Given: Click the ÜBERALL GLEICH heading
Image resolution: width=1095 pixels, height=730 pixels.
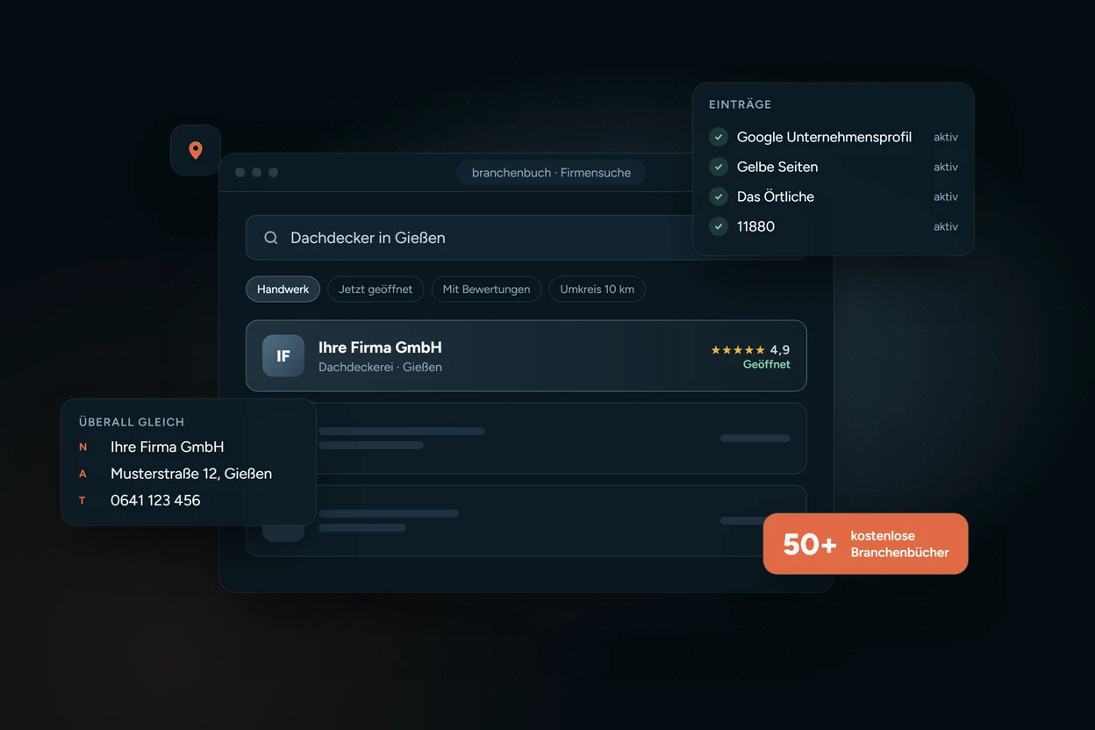Looking at the screenshot, I should click(132, 422).
